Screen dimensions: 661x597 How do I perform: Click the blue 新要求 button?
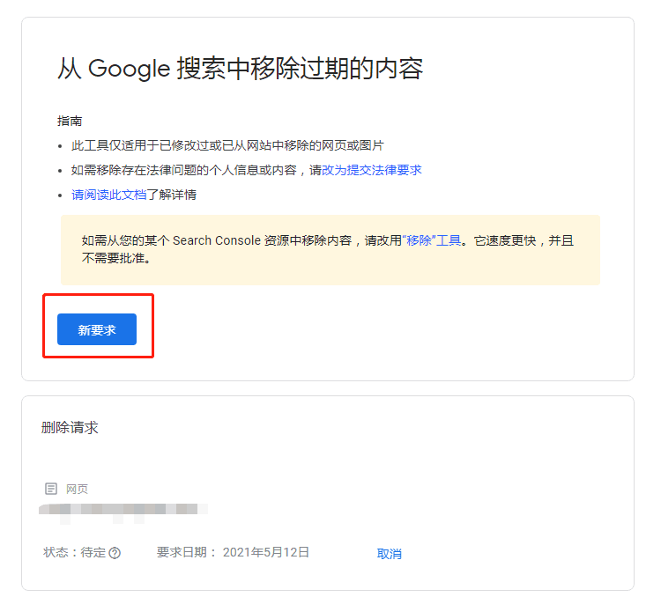97,329
